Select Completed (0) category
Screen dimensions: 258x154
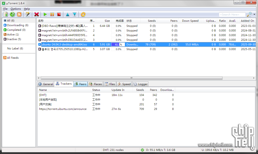tap(14, 30)
